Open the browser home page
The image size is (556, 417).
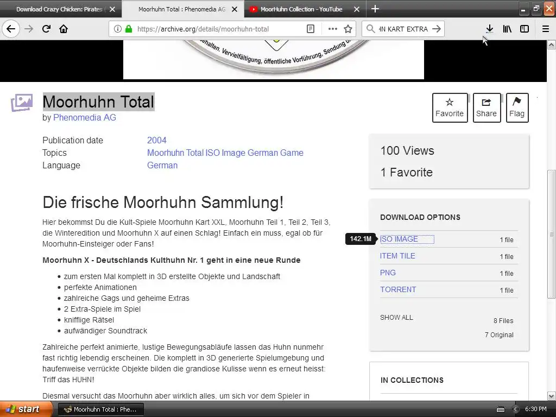tap(64, 29)
